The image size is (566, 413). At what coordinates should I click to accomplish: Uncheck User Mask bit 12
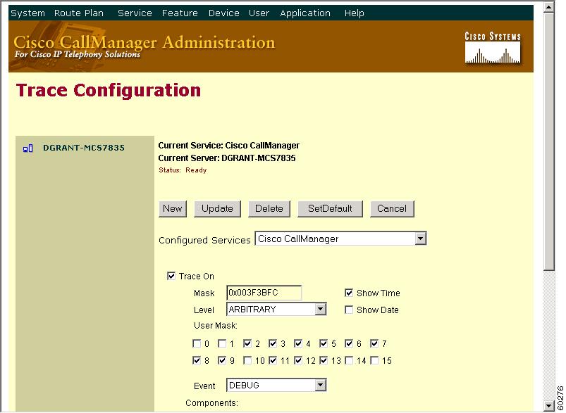click(298, 360)
